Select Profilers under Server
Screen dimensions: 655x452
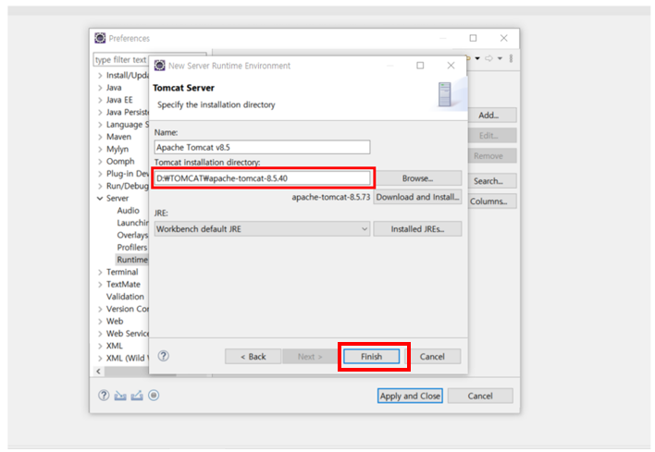coord(132,247)
